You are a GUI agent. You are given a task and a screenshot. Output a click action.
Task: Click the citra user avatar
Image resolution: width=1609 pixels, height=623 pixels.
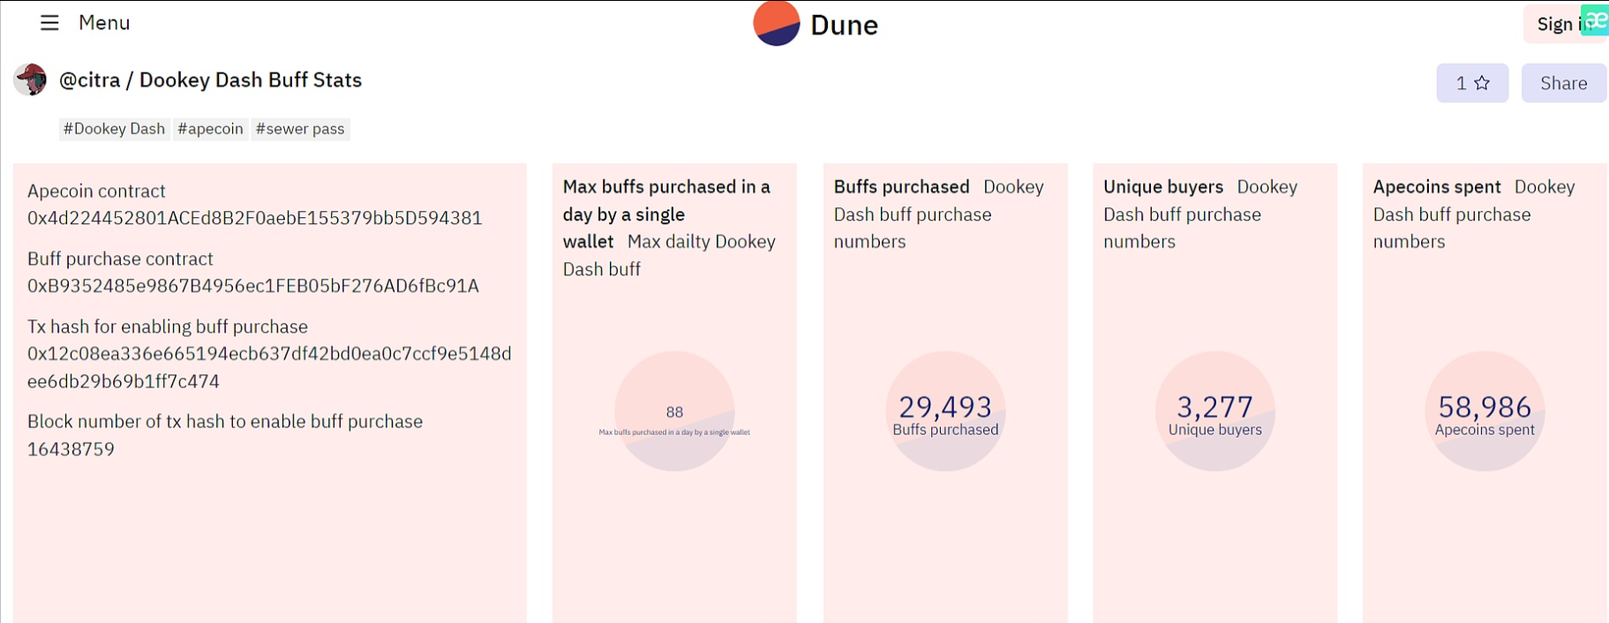[x=31, y=80]
